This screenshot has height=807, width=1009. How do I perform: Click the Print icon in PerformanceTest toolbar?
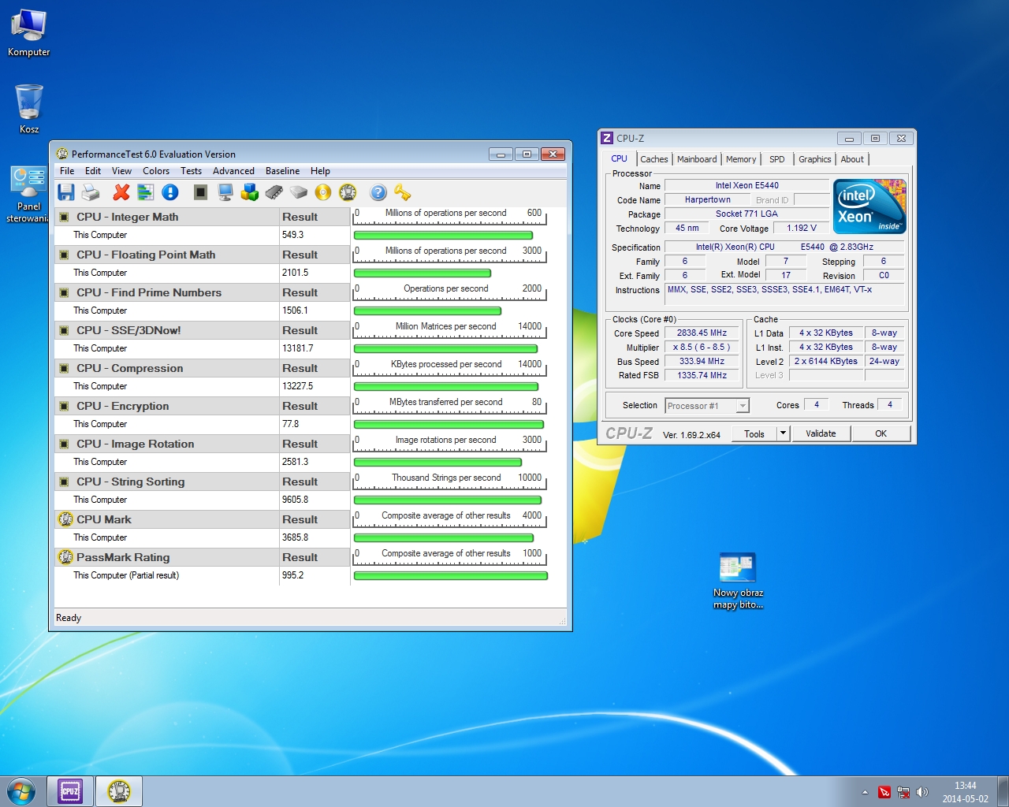(90, 192)
